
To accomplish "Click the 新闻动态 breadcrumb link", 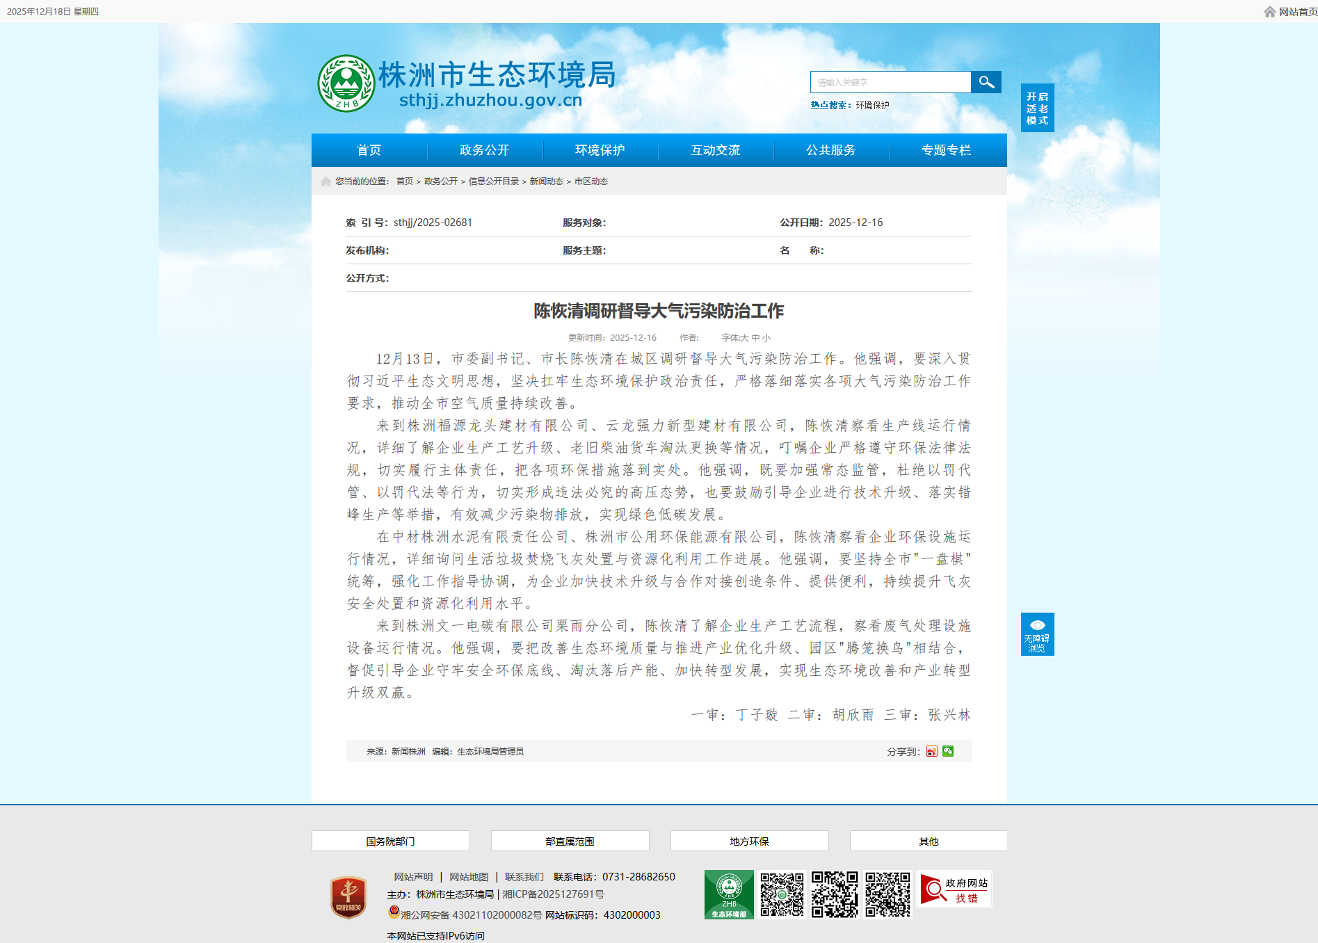I will click(x=546, y=182).
